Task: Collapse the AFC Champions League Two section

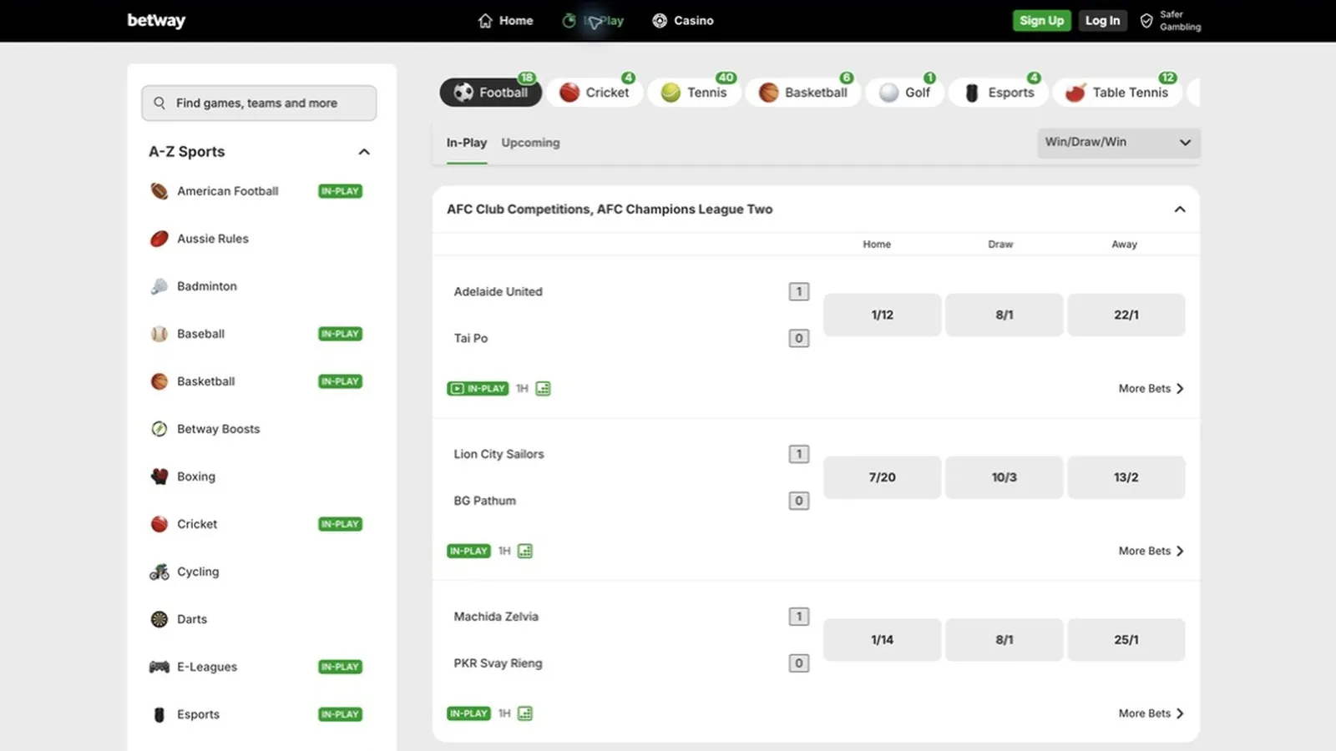Action: (x=1180, y=209)
